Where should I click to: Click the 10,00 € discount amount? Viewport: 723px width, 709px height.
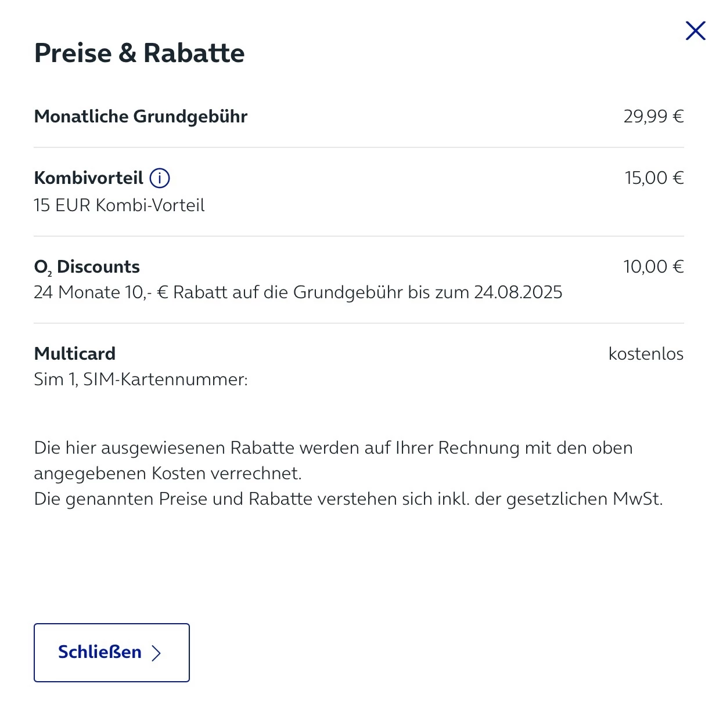653,267
